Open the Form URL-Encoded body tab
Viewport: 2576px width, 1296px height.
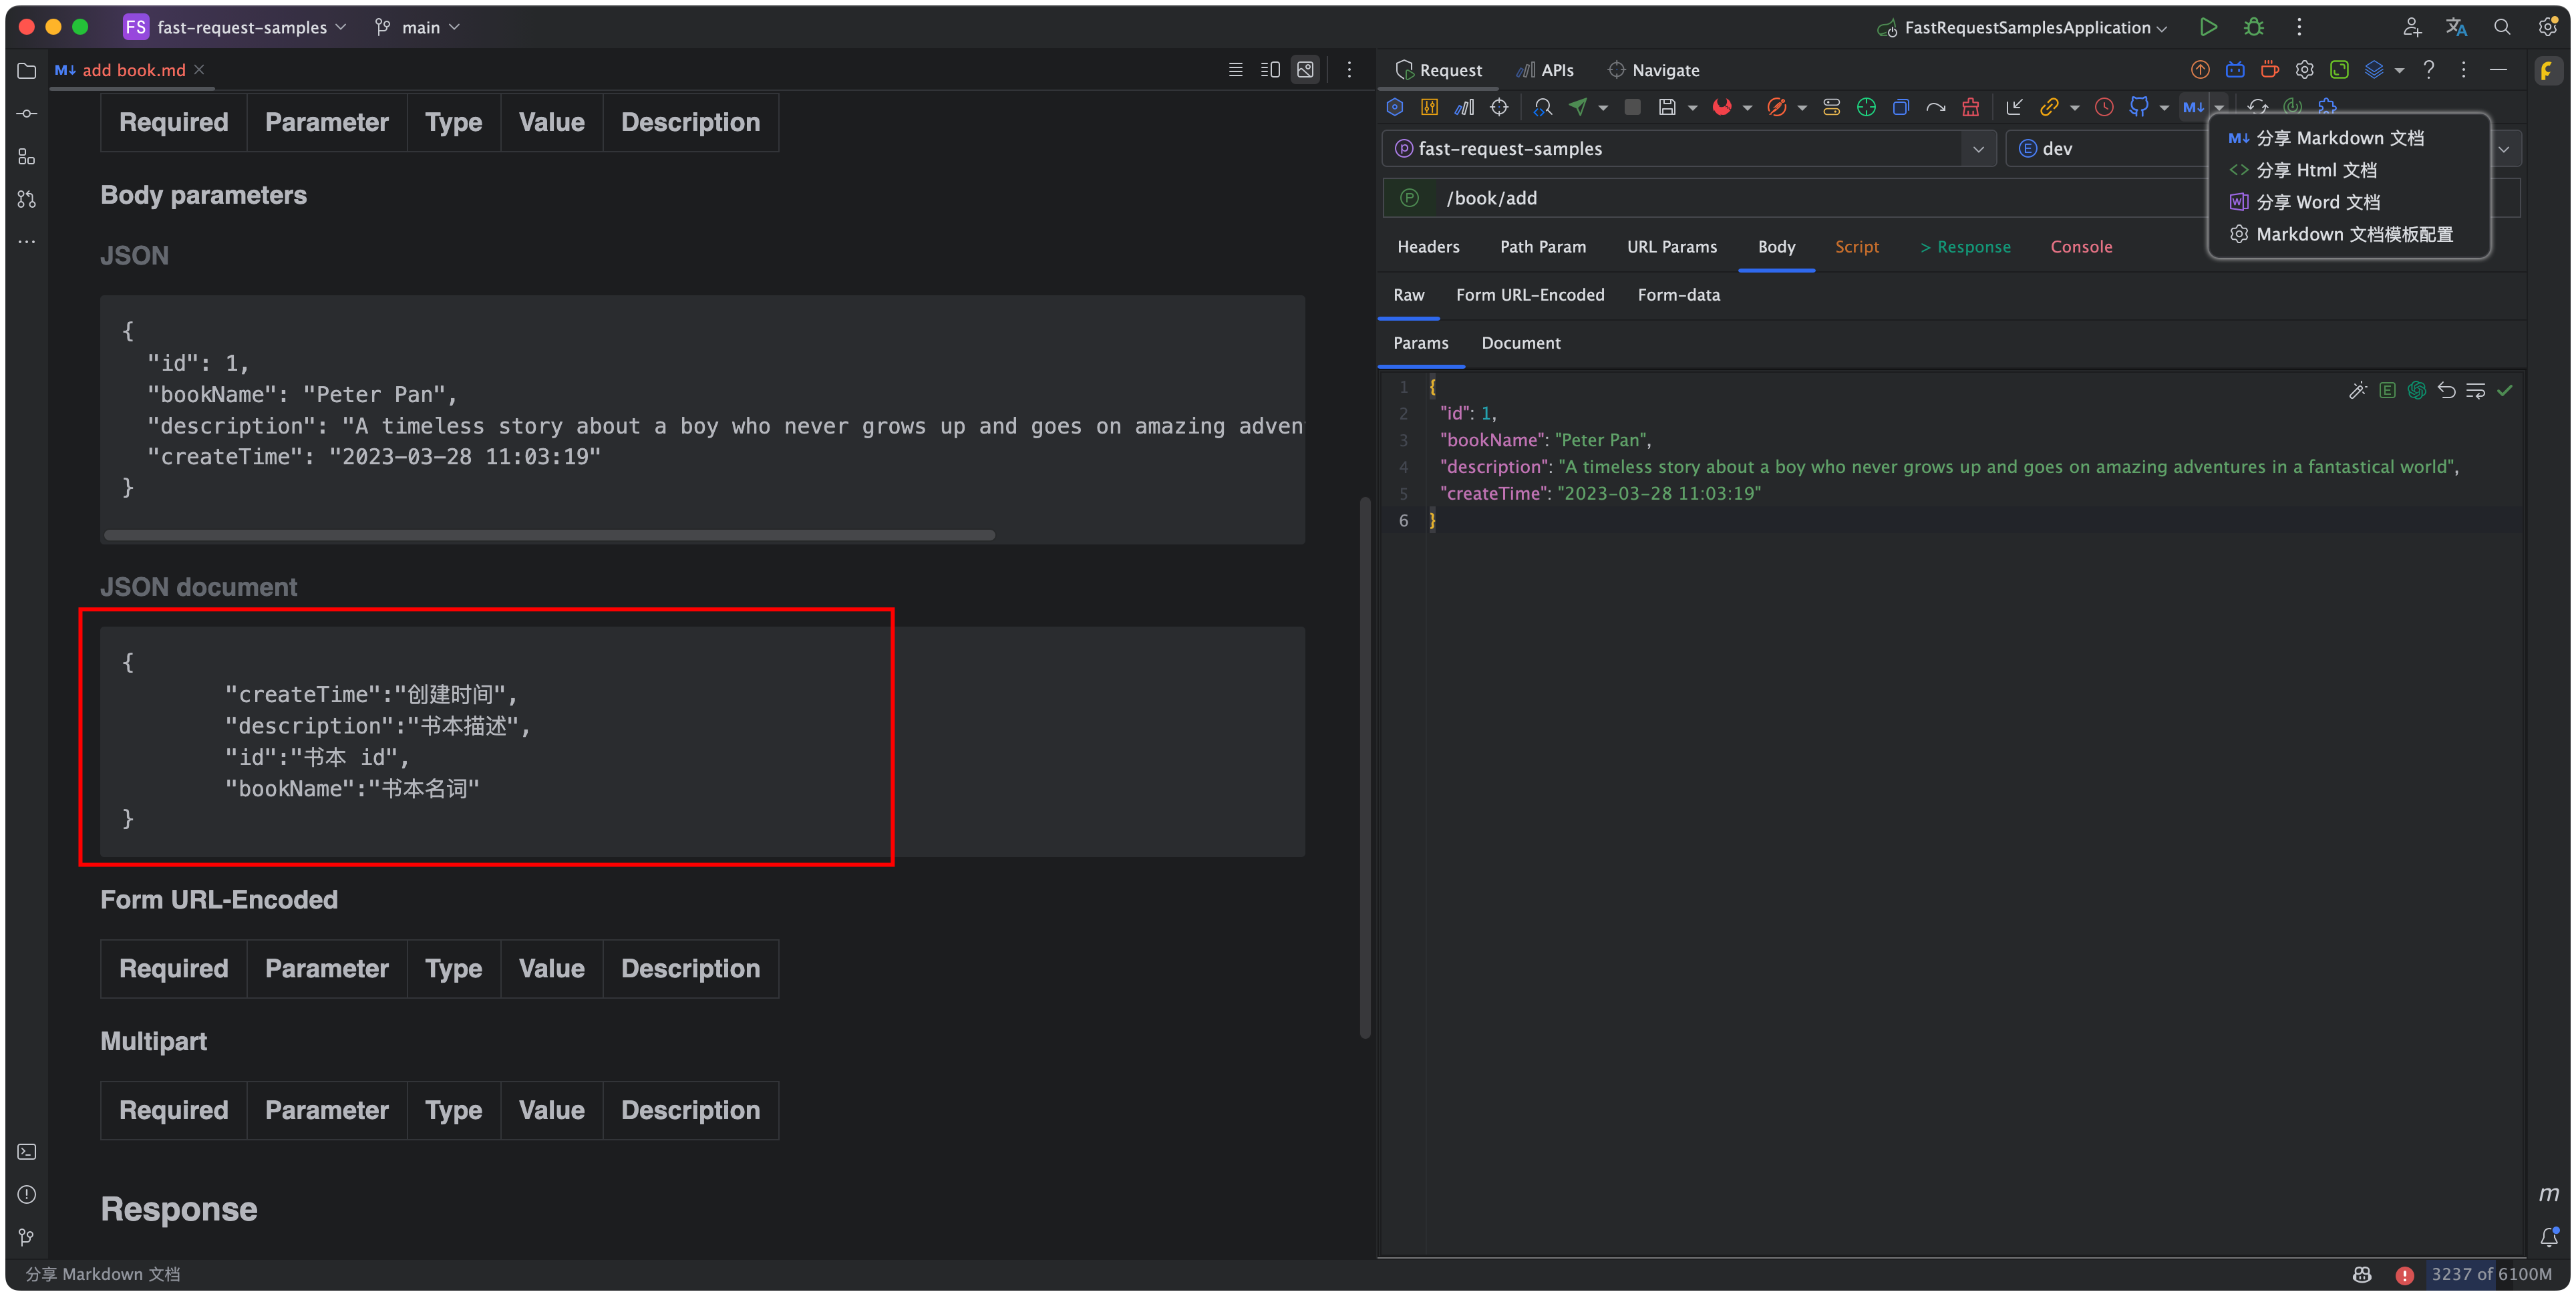[x=1529, y=295]
